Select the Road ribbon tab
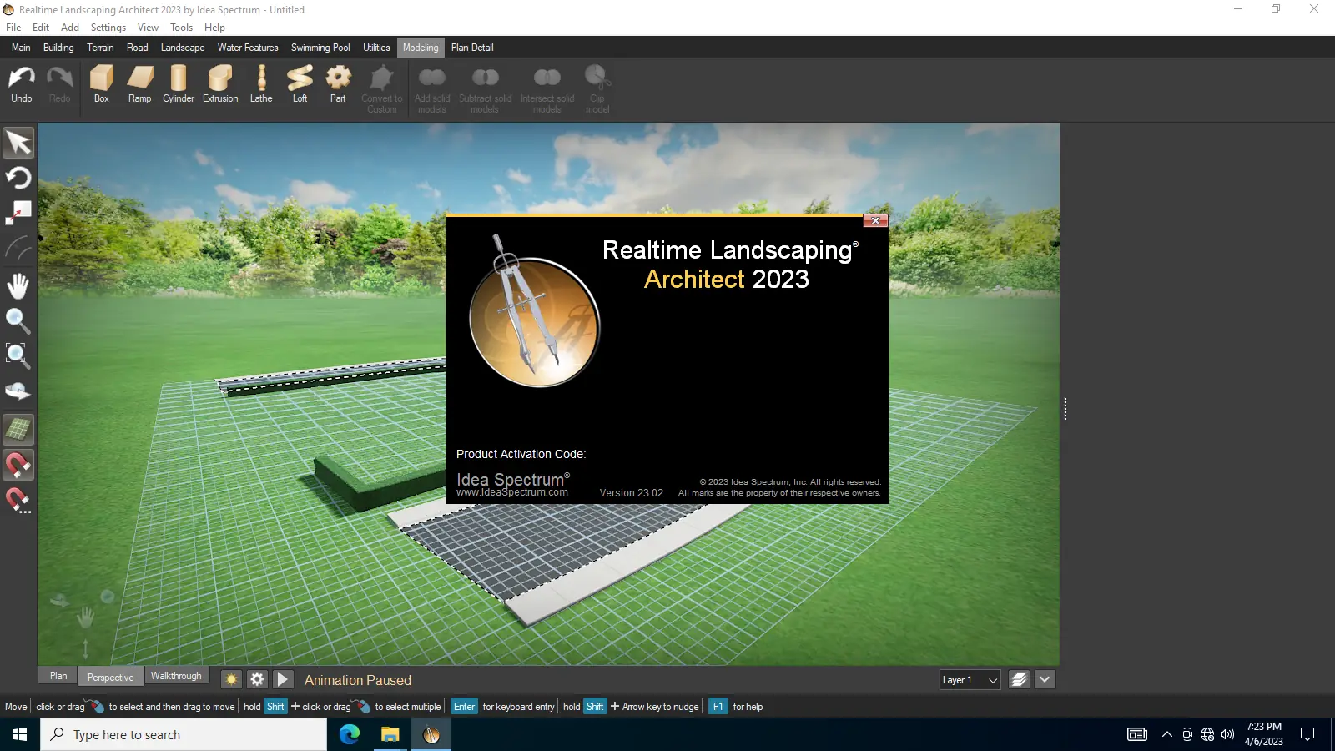This screenshot has width=1335, height=751. click(138, 48)
